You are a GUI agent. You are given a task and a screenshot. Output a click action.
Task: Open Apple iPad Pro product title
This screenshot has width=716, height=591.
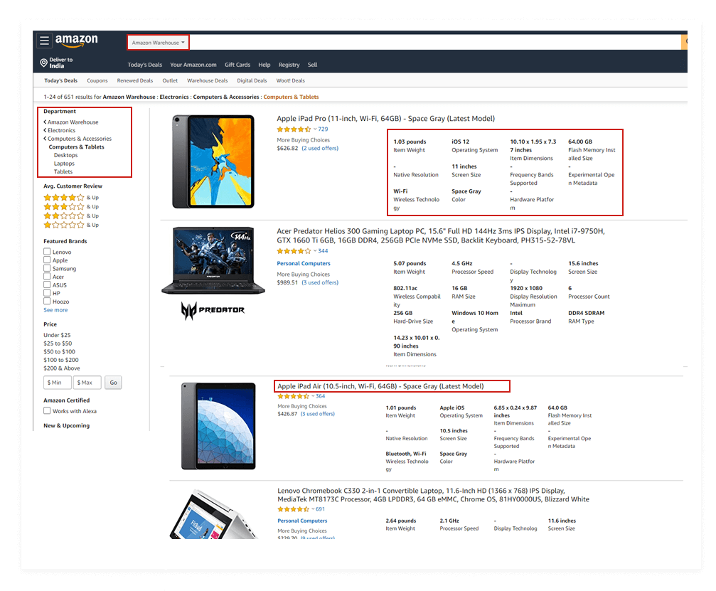386,119
